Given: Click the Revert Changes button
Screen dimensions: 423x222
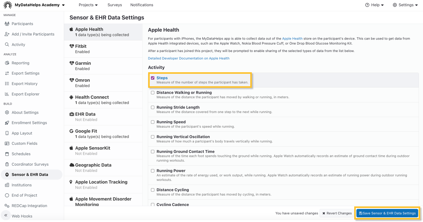Looking at the screenshot, I should coord(337,213).
